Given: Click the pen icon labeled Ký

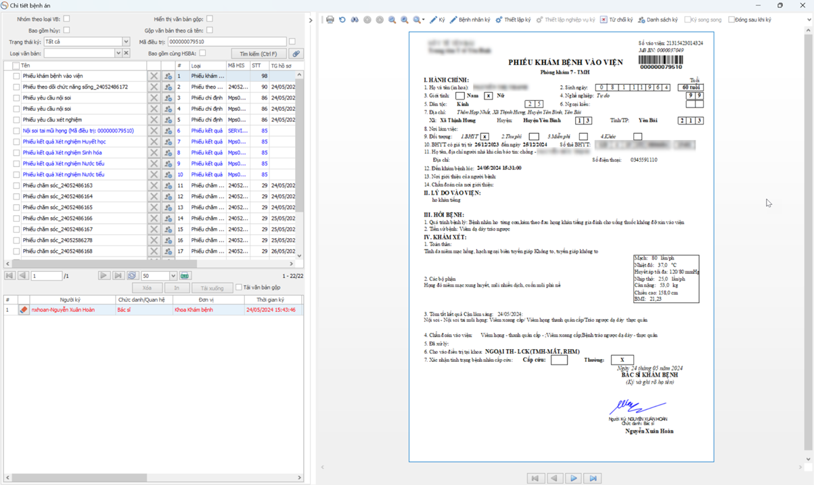Looking at the screenshot, I should (x=437, y=20).
